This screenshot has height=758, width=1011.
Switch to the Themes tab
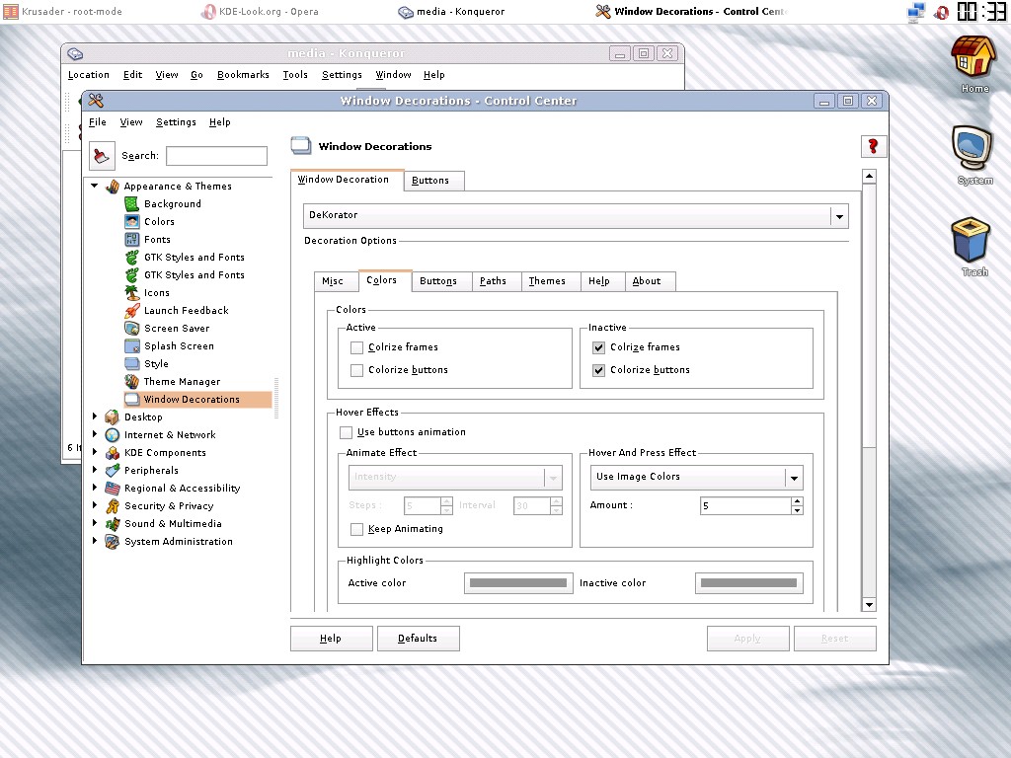(551, 281)
